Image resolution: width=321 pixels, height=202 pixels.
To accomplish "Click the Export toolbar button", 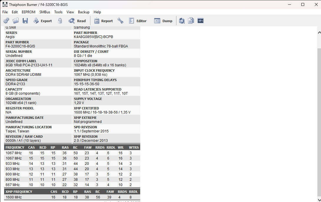I will click(43, 21).
